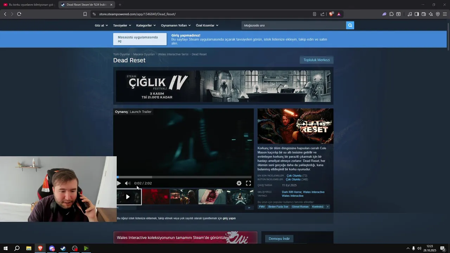Click the Dead Reset capsule header image
This screenshot has height=253, width=450.
[295, 126]
